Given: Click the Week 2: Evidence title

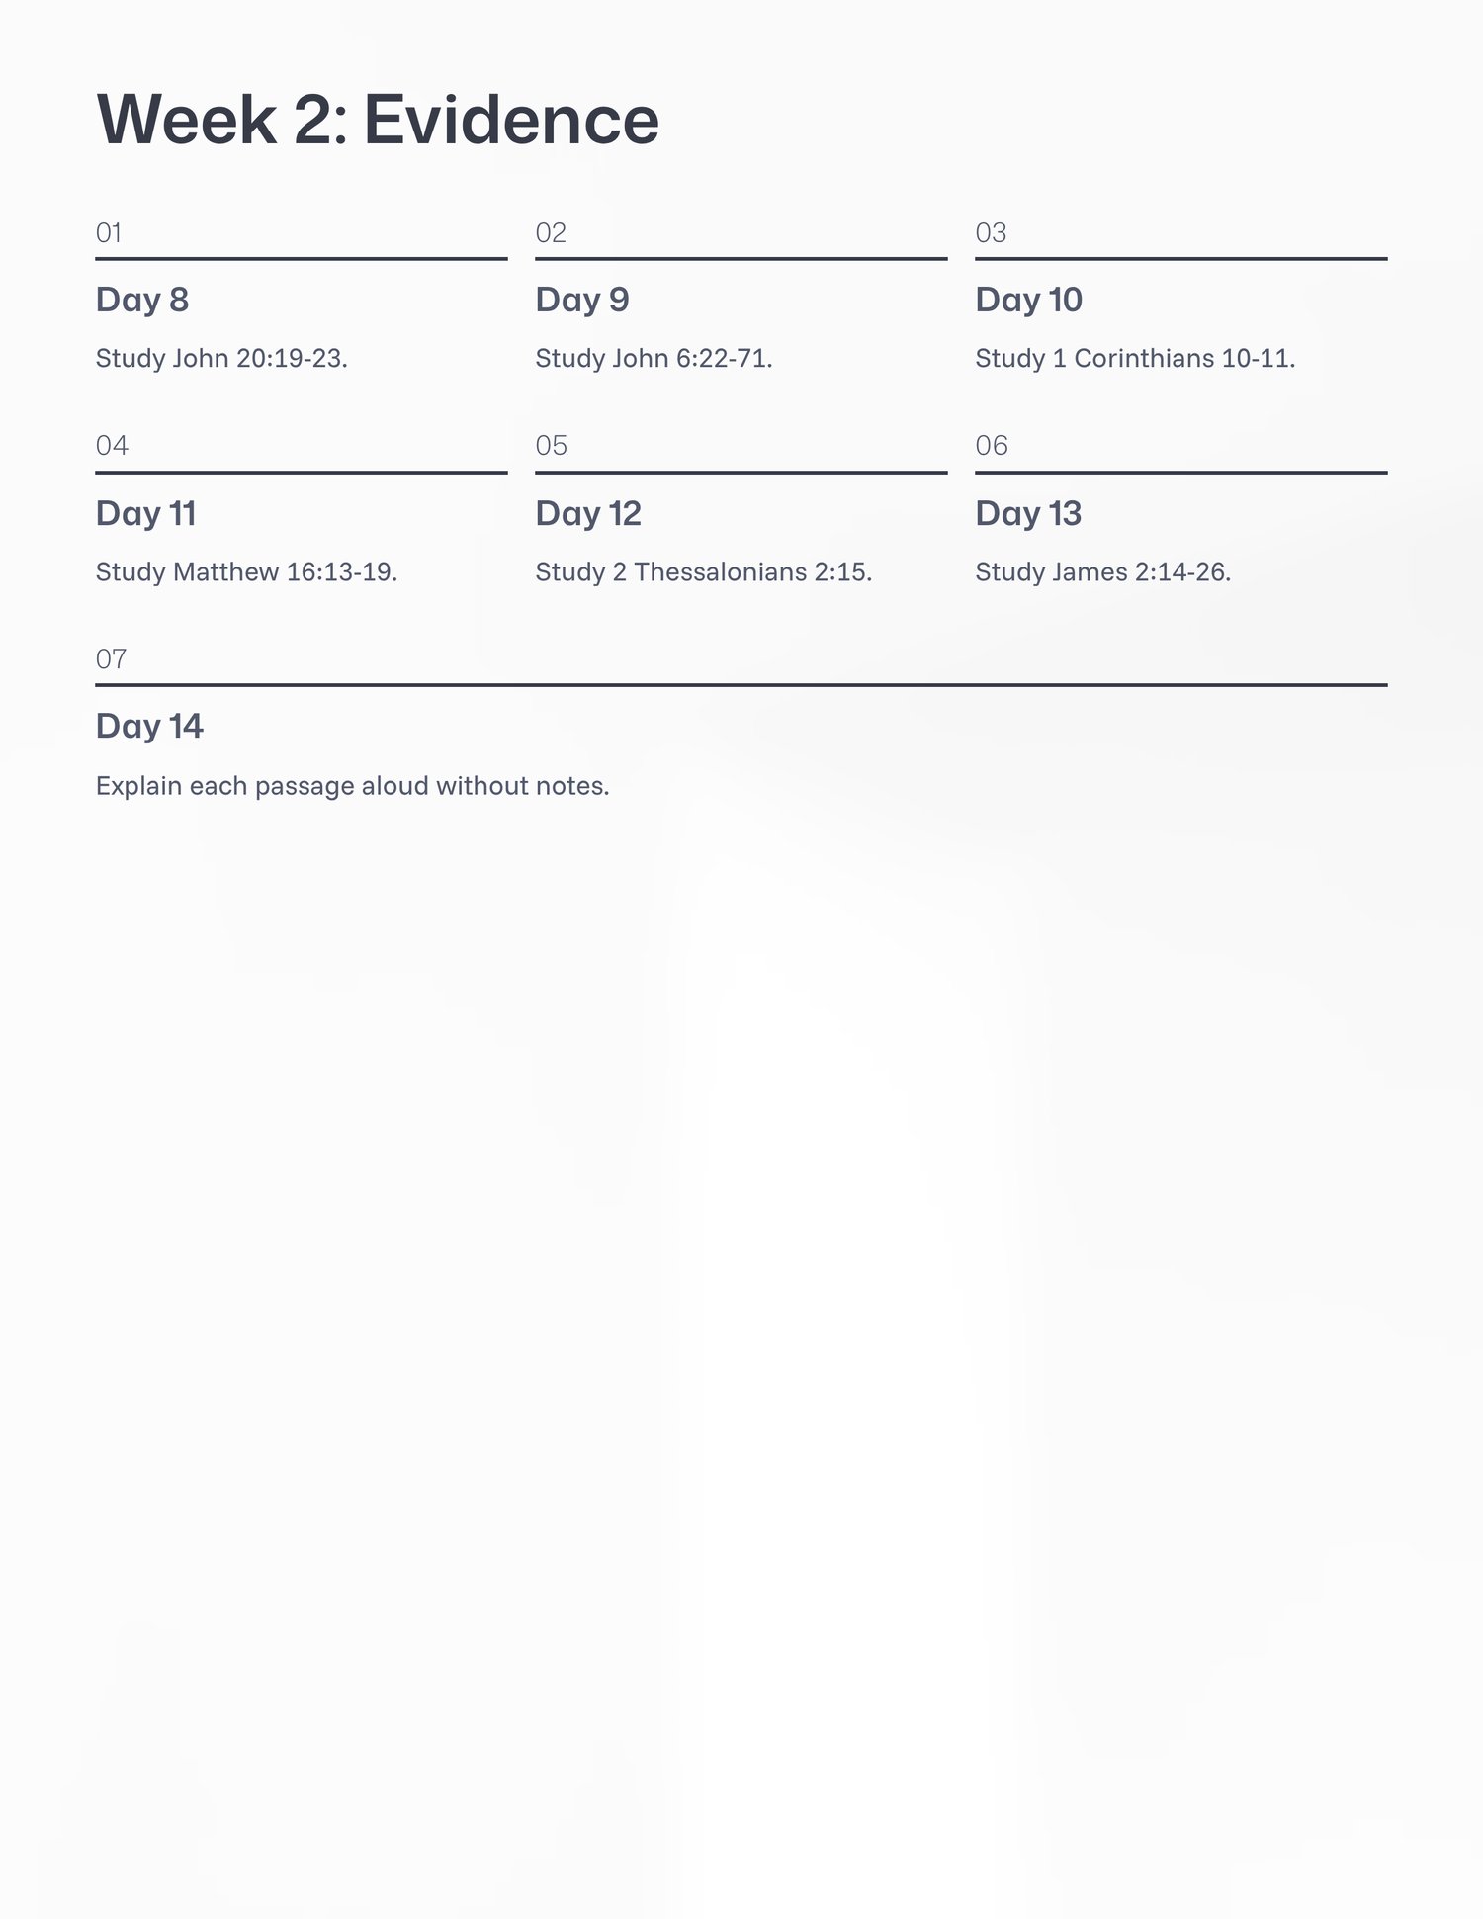Looking at the screenshot, I should tap(378, 120).
